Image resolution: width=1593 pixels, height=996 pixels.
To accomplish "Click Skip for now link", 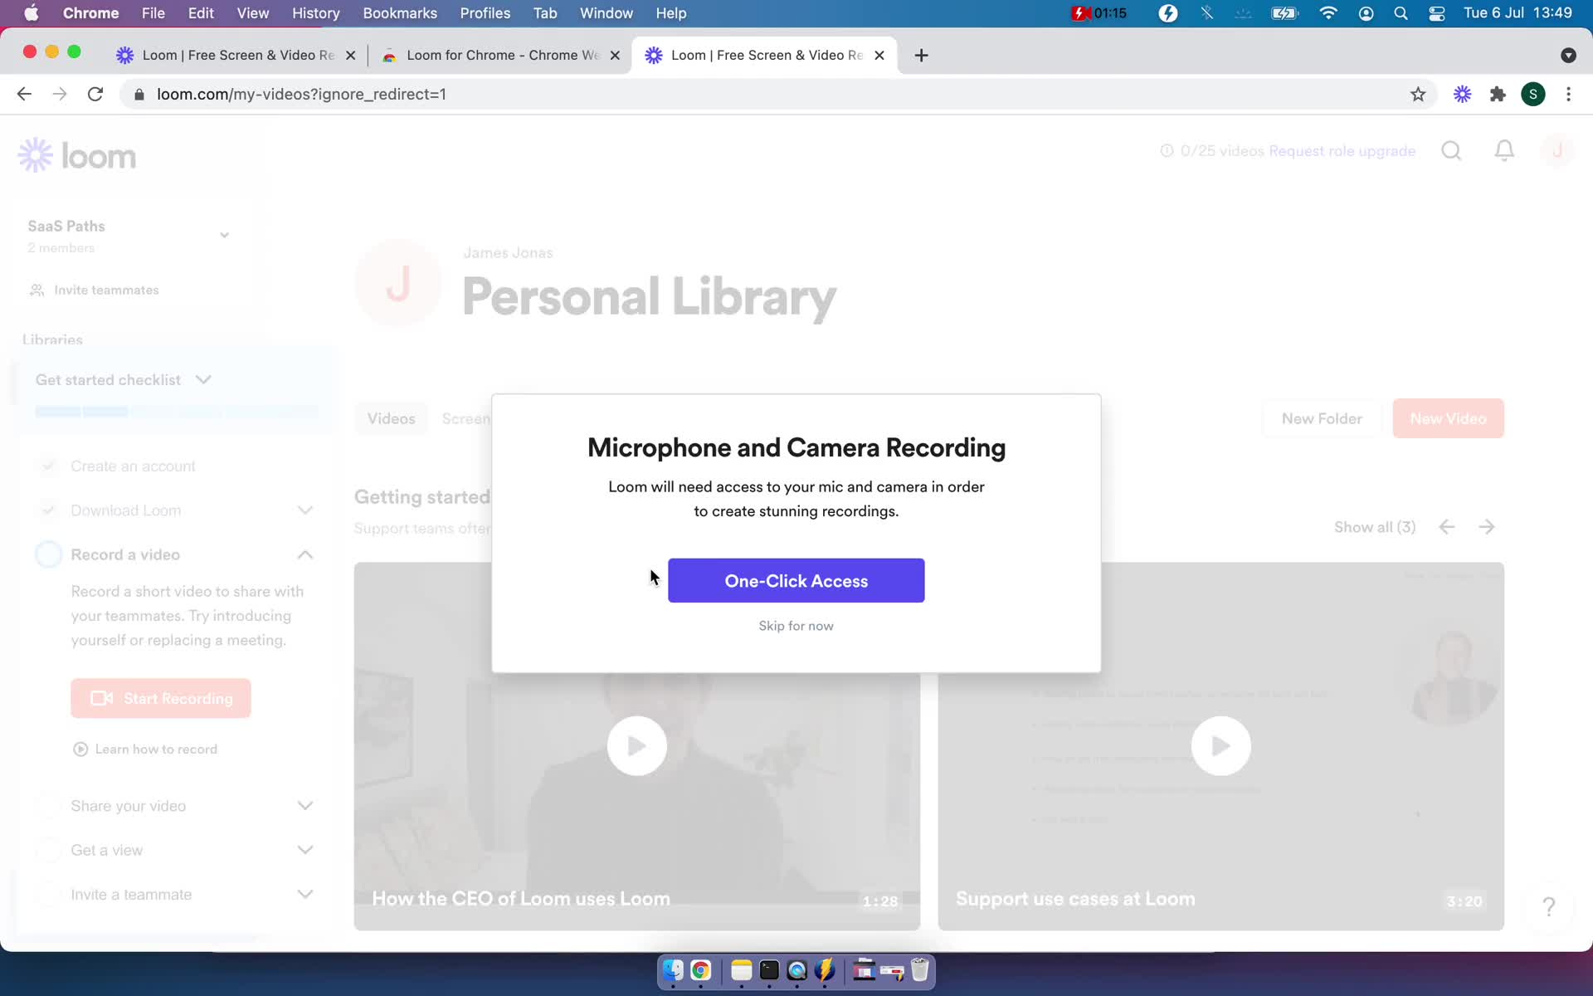I will [796, 625].
